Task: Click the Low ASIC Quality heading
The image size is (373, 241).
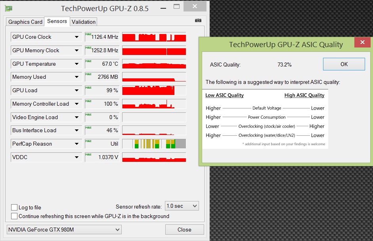Action: pyautogui.click(x=224, y=95)
